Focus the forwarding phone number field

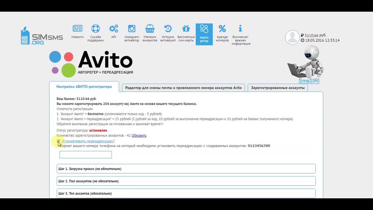pyautogui.click(x=86, y=155)
